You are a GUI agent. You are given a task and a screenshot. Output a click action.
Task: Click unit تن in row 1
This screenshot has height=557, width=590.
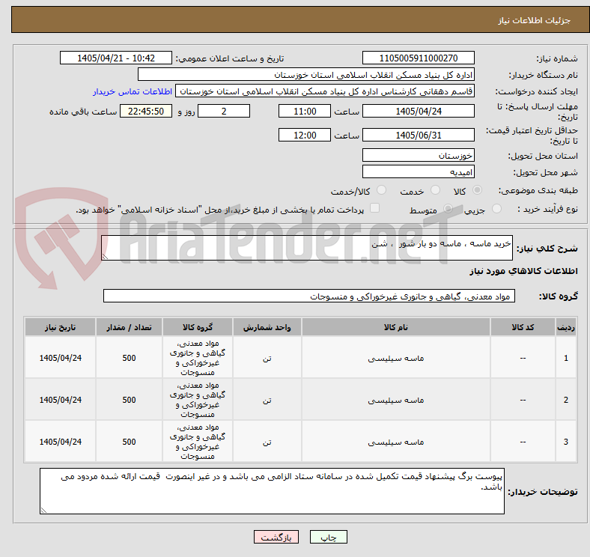(x=267, y=359)
